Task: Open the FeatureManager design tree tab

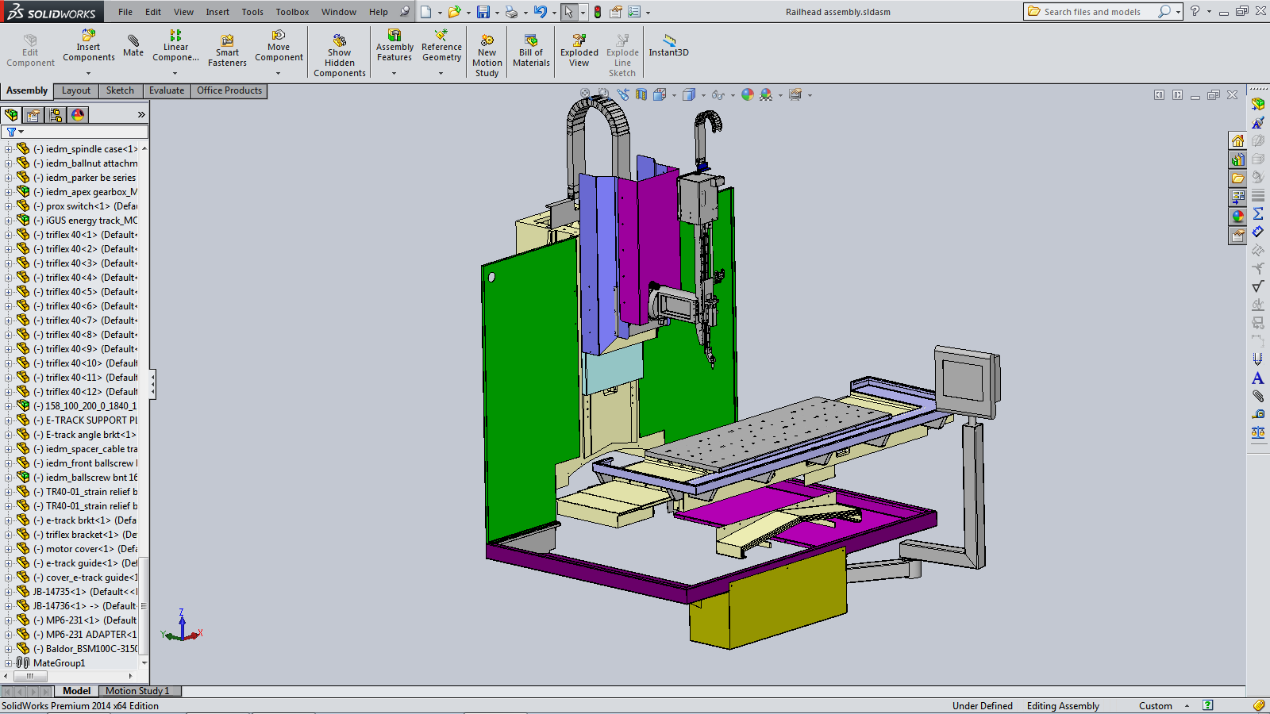Action: 11,115
